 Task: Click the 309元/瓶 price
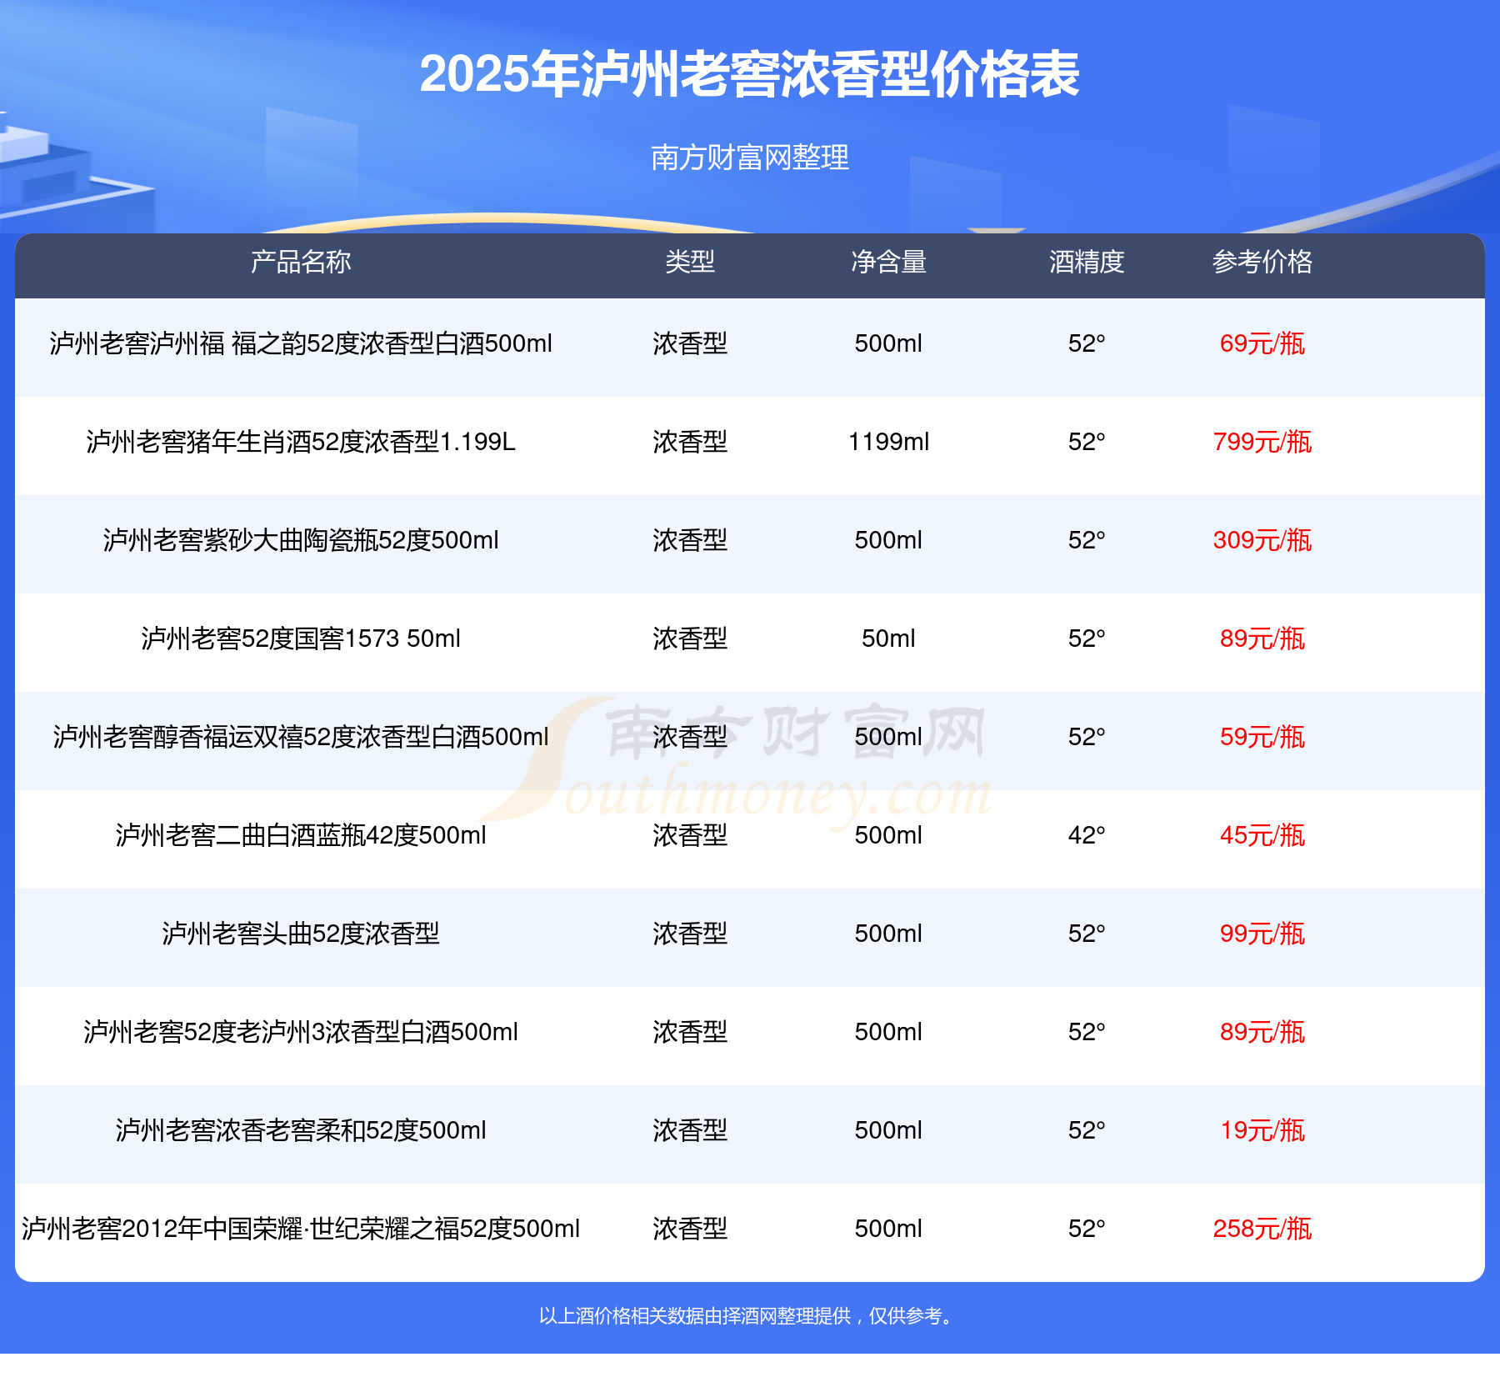coord(1262,540)
